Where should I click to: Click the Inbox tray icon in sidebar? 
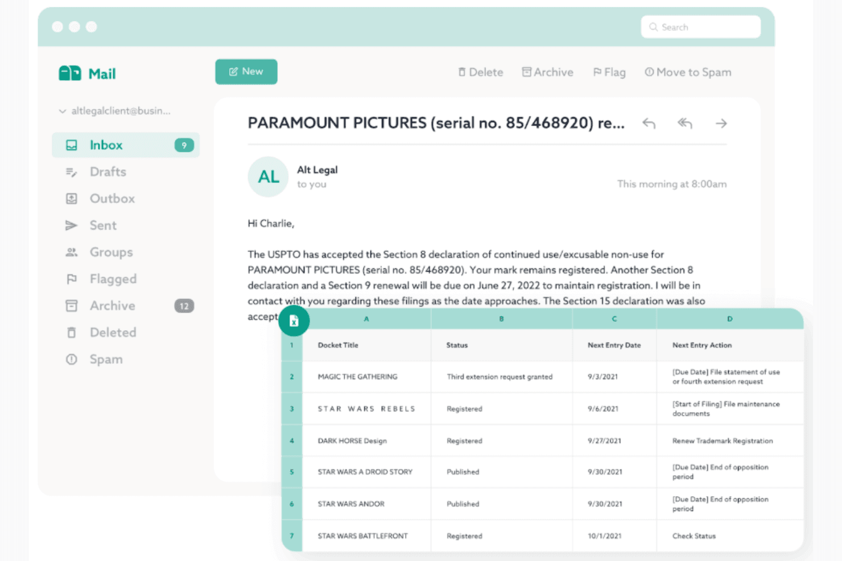tap(72, 145)
